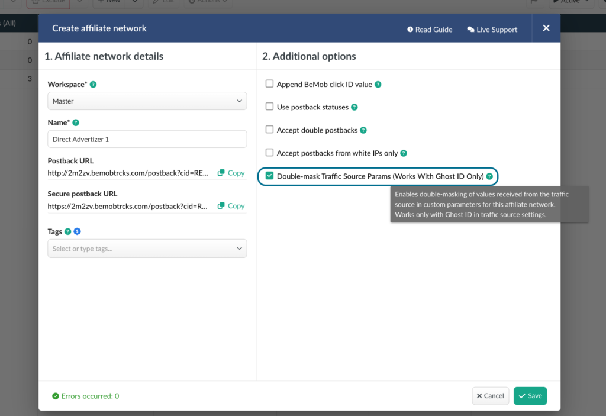Click the blue badge icon beside Tags
Viewport: 606px width, 416px height.
[77, 231]
